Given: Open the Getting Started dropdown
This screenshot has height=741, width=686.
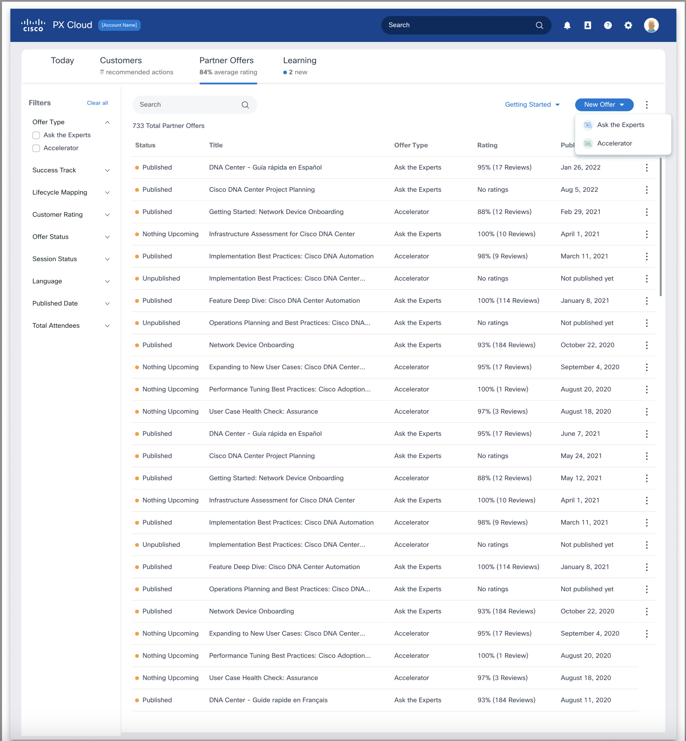Looking at the screenshot, I should 532,105.
